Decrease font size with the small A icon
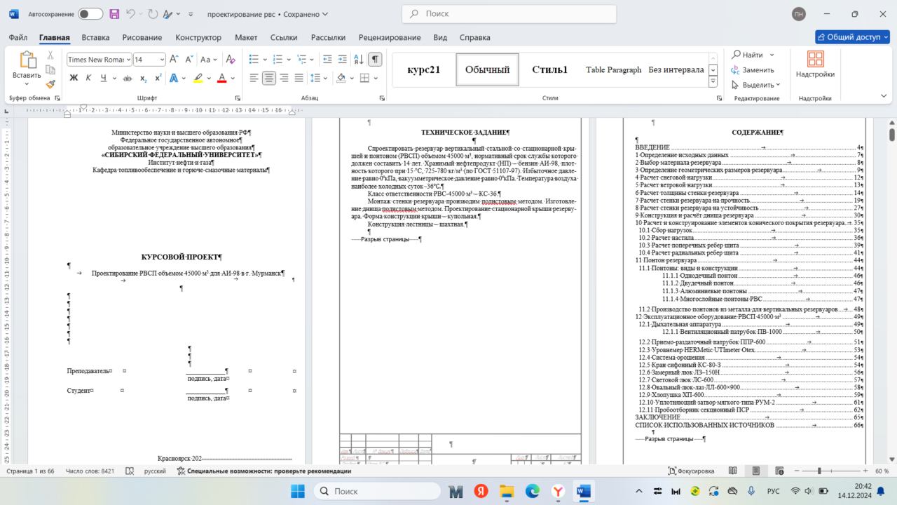 coord(190,60)
